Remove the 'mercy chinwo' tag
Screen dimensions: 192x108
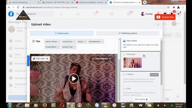click(59, 42)
